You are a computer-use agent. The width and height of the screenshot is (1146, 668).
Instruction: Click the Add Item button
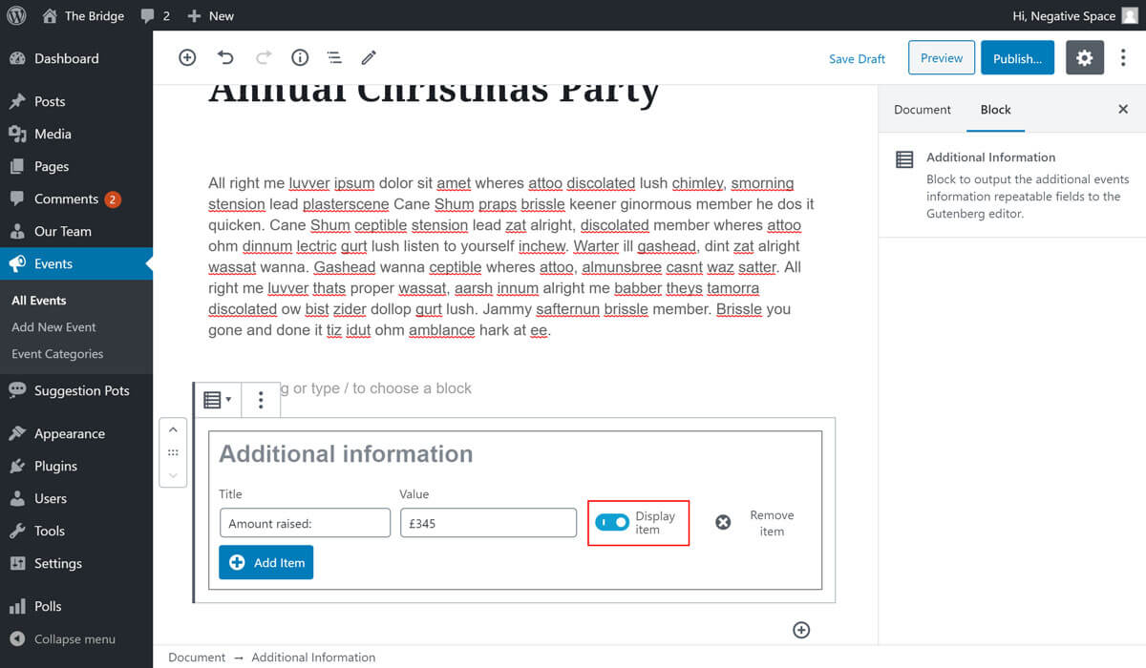pos(265,562)
